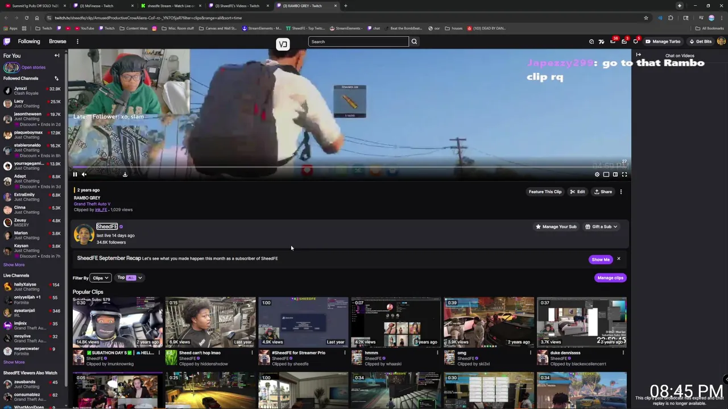Download the clip with the download icon
The height and width of the screenshot is (409, 728).
tap(125, 174)
